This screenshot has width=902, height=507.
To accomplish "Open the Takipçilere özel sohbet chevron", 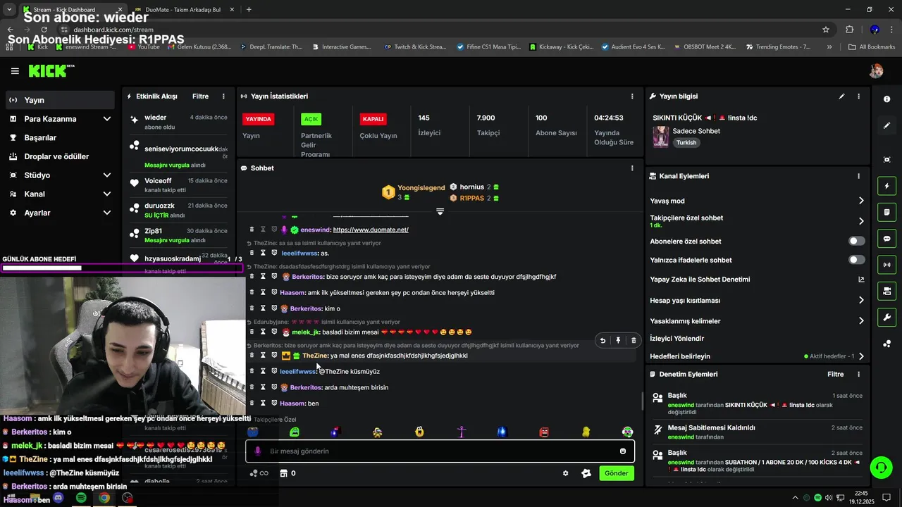I will click(x=861, y=221).
